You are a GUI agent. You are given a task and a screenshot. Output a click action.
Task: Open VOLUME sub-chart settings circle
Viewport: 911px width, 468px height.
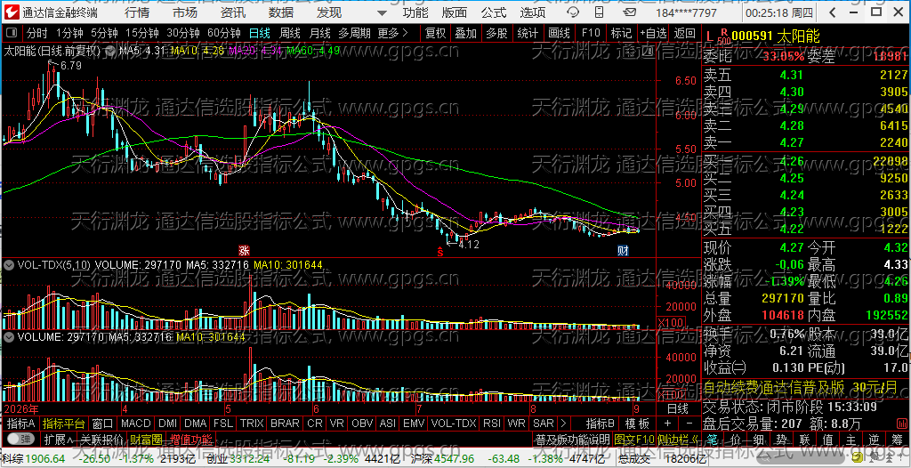pos(9,336)
